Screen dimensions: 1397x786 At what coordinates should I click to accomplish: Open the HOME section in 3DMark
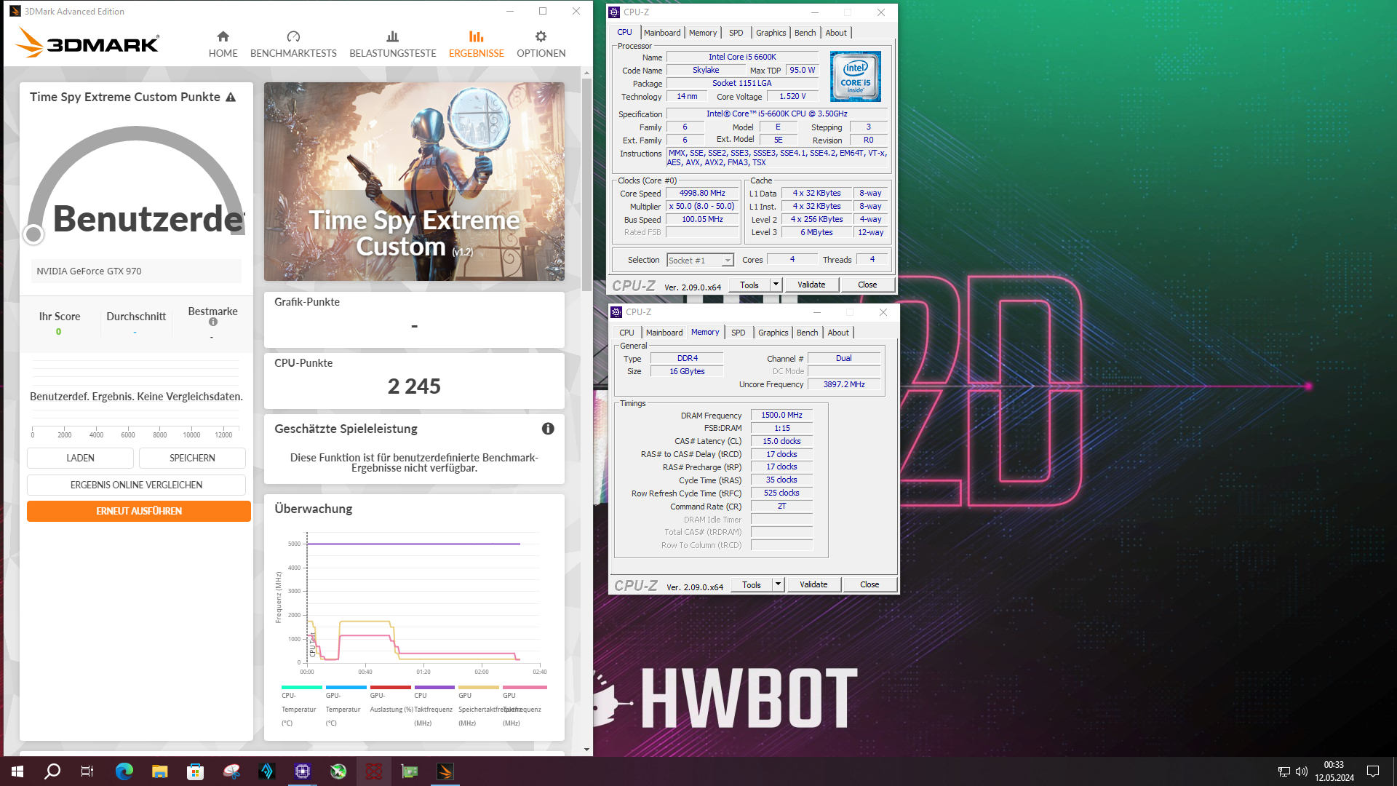223,44
